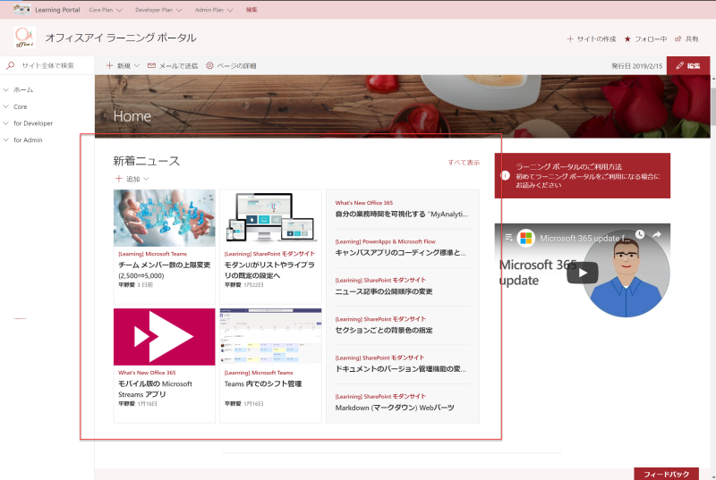Open the ラーニング ポータルのご利用方法 banner

point(583,175)
